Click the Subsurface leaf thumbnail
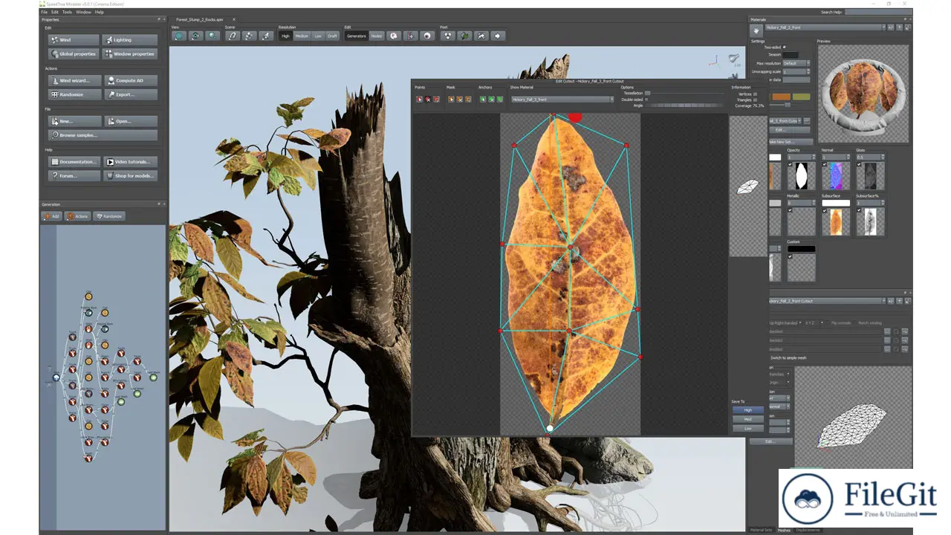The width and height of the screenshot is (951, 535). click(x=836, y=221)
